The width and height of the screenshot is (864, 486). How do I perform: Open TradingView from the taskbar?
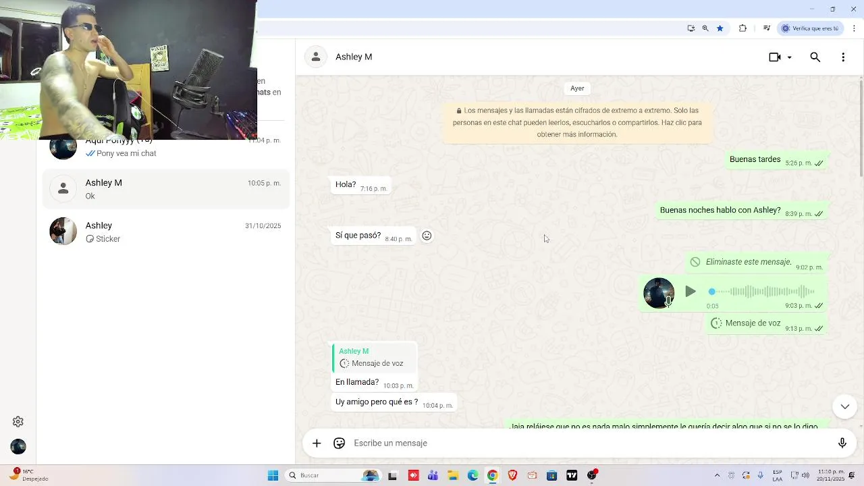pos(572,476)
